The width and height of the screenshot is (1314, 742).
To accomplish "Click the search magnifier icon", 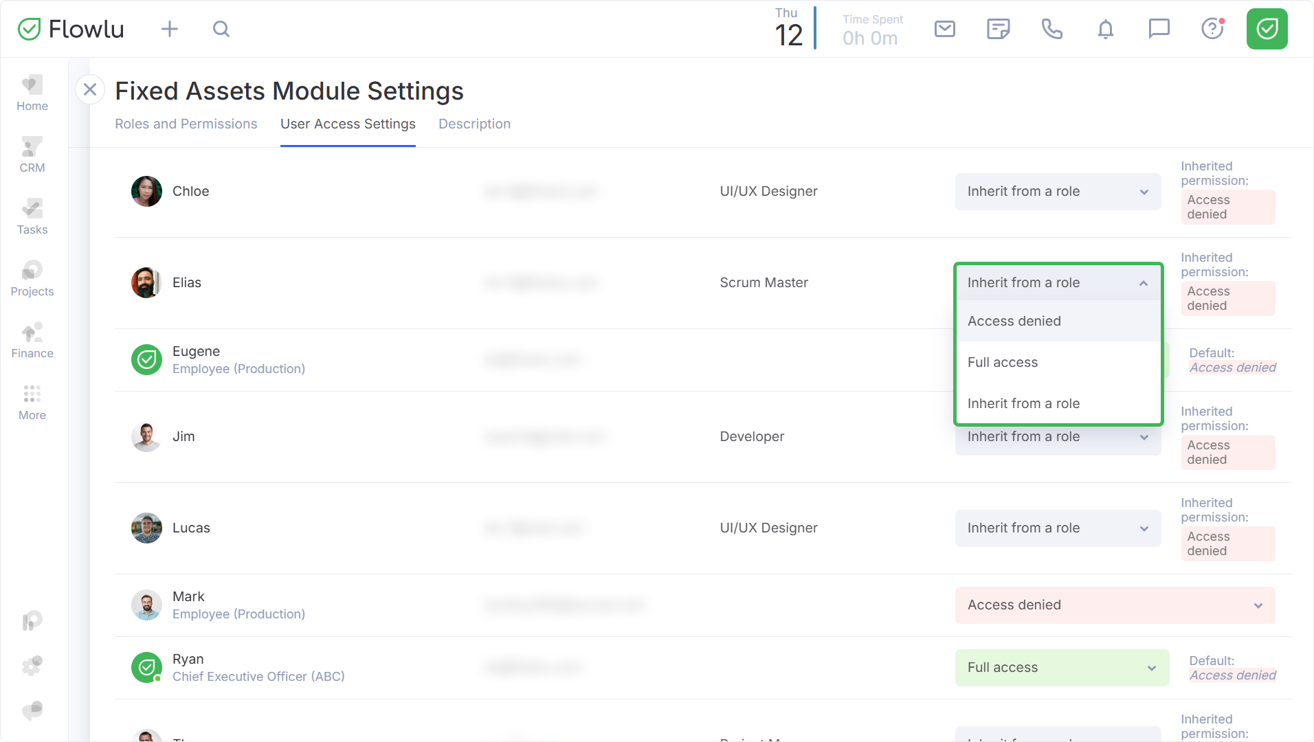I will 221,29.
